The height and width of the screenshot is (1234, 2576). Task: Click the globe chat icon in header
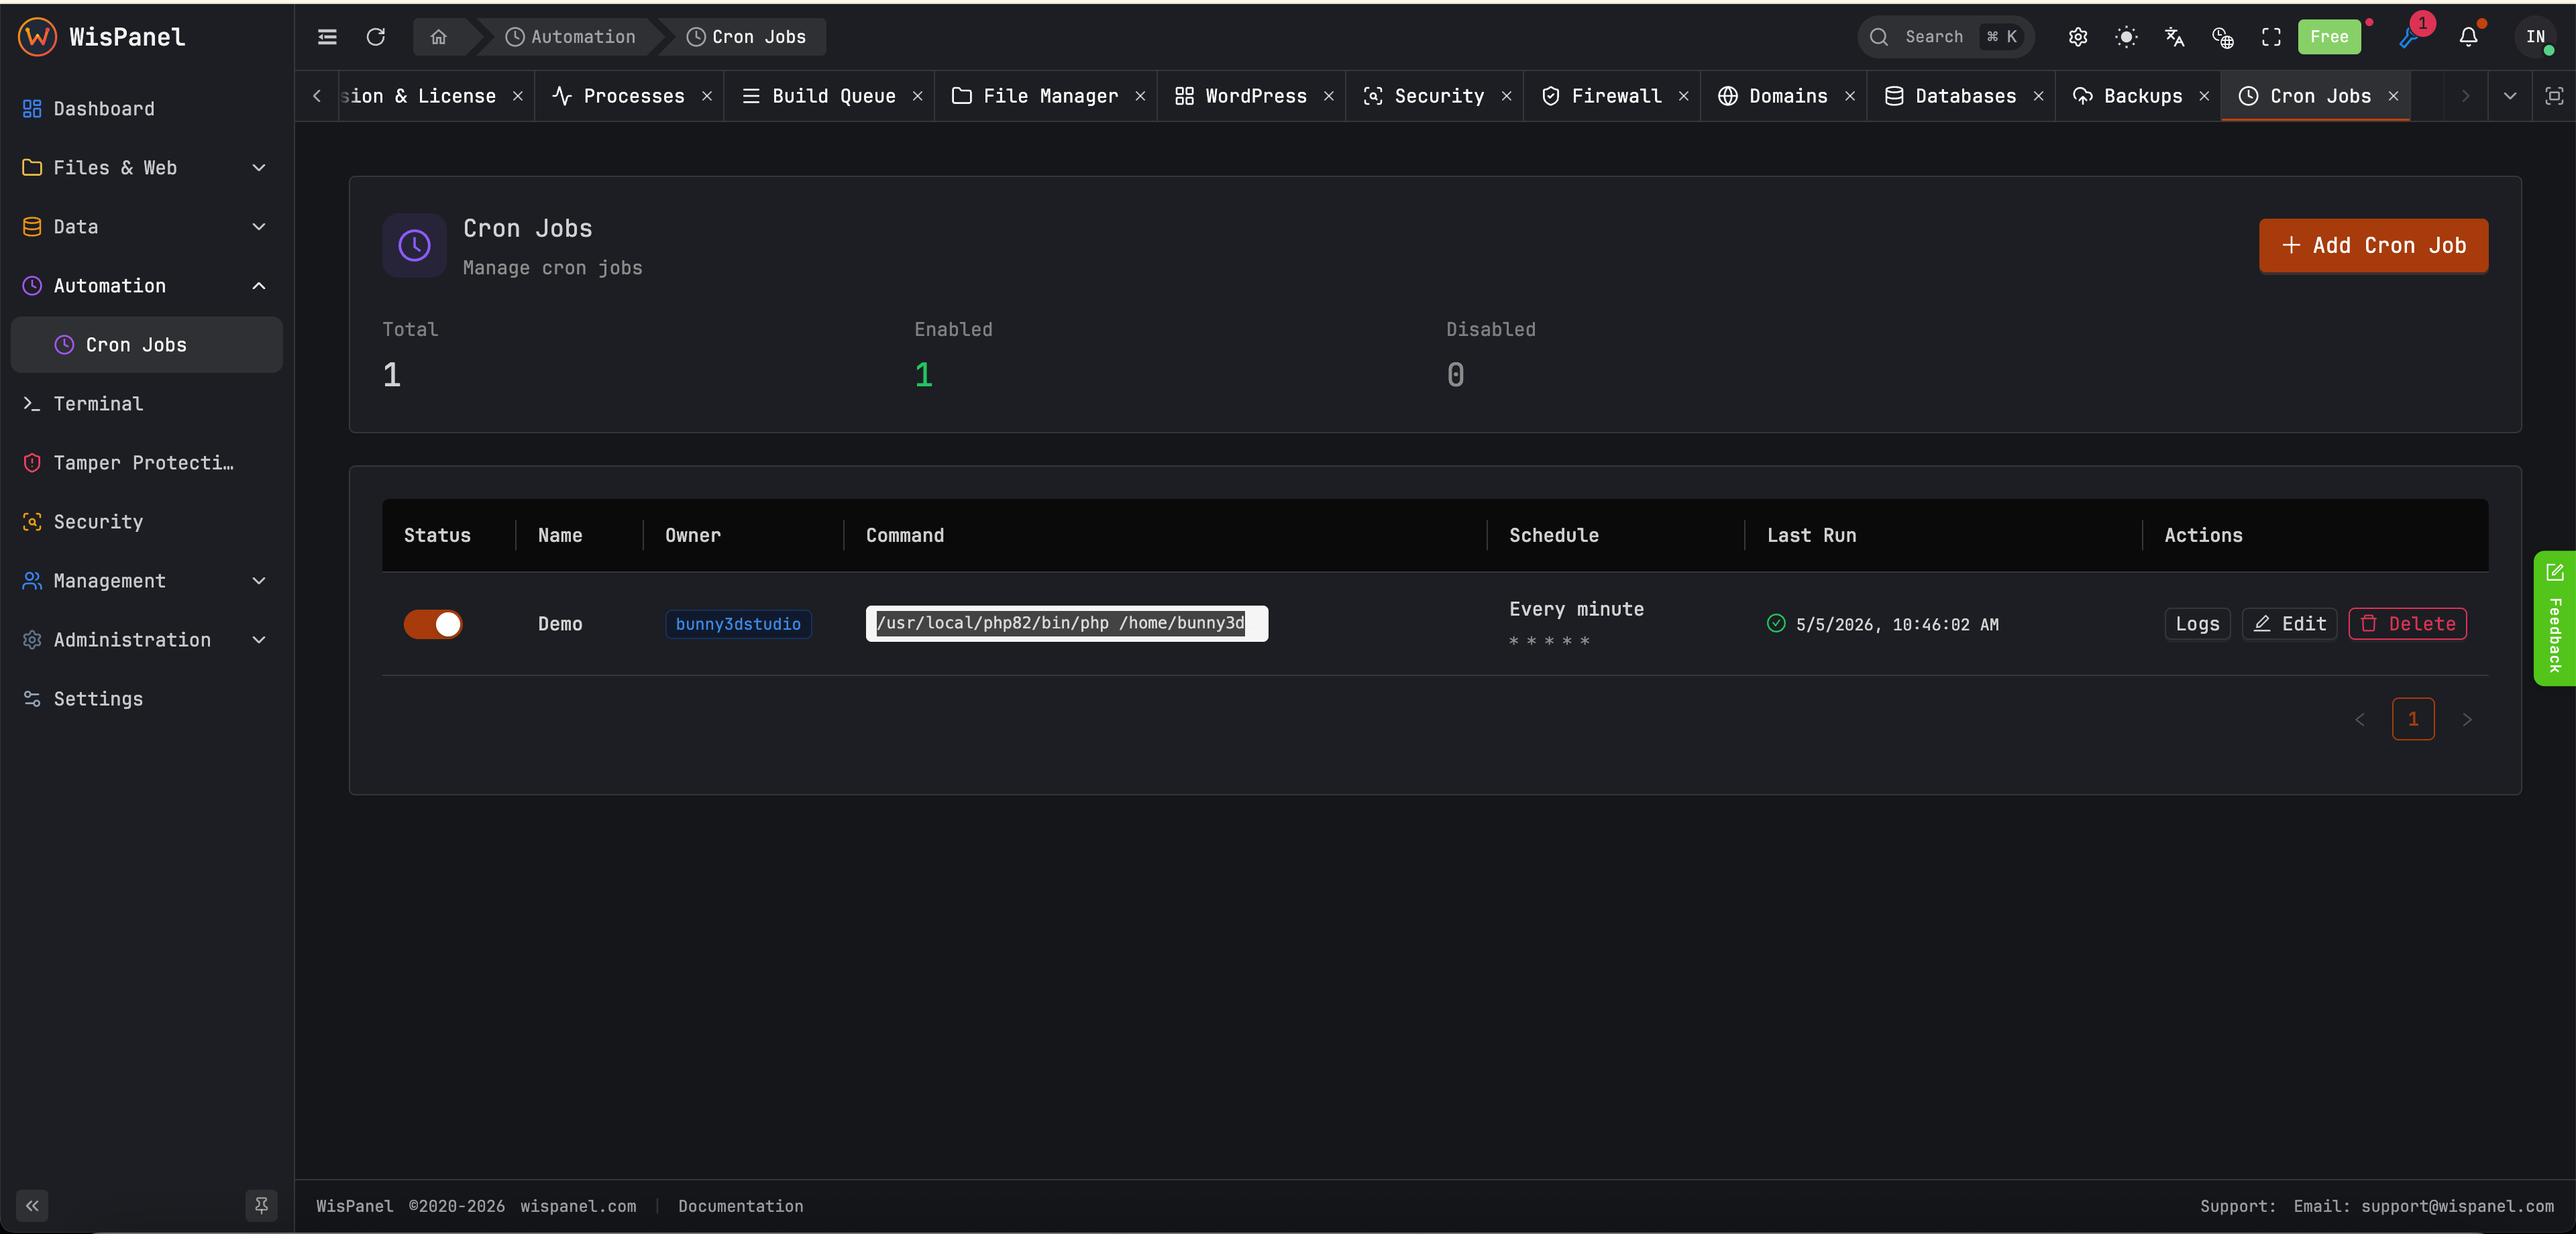(2223, 37)
